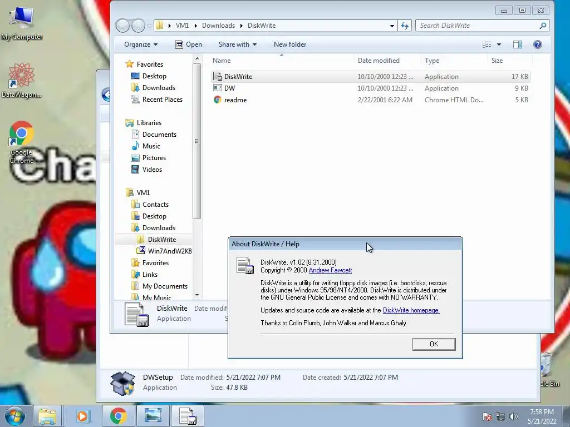Screen dimensions: 570x427
Task: Toggle the preview pane icon
Action: 518,44
